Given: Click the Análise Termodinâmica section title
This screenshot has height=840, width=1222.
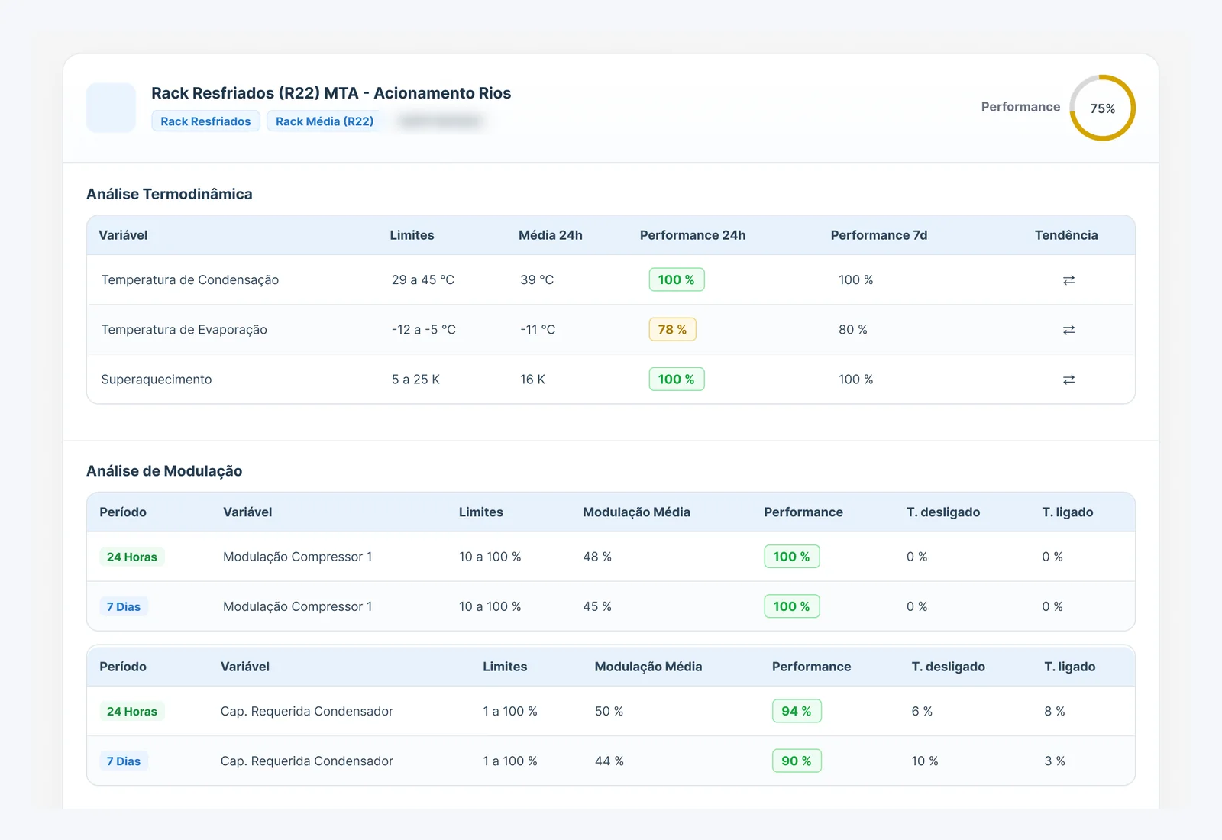Looking at the screenshot, I should pyautogui.click(x=170, y=194).
